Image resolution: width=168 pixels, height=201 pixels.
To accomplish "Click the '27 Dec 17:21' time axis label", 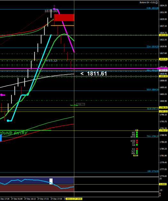I will pos(43,199).
